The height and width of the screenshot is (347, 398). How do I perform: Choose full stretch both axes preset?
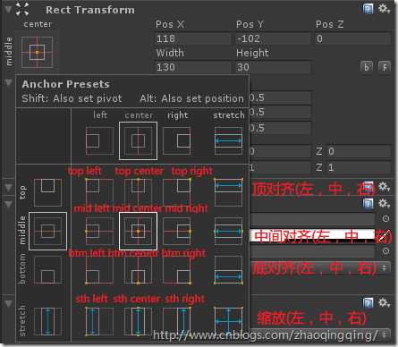[x=228, y=322]
